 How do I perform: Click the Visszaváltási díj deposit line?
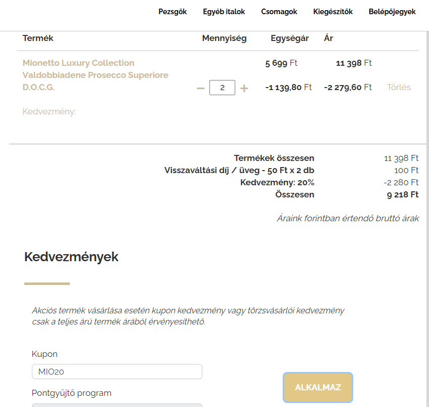click(239, 170)
